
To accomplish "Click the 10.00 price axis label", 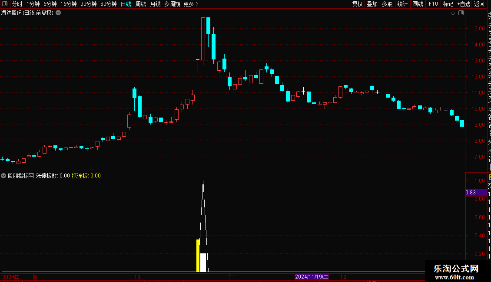I will click(478, 109).
